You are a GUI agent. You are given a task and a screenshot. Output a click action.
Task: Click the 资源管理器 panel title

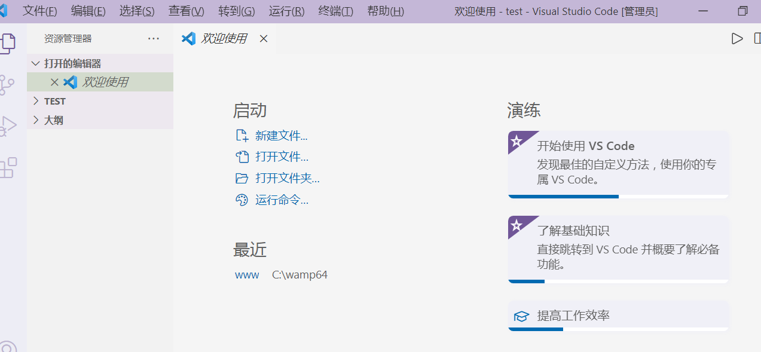(68, 39)
